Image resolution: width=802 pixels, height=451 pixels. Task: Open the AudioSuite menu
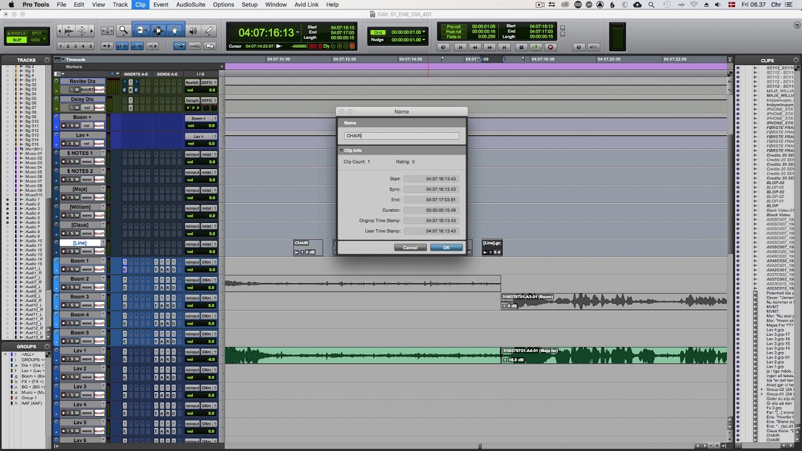click(190, 4)
